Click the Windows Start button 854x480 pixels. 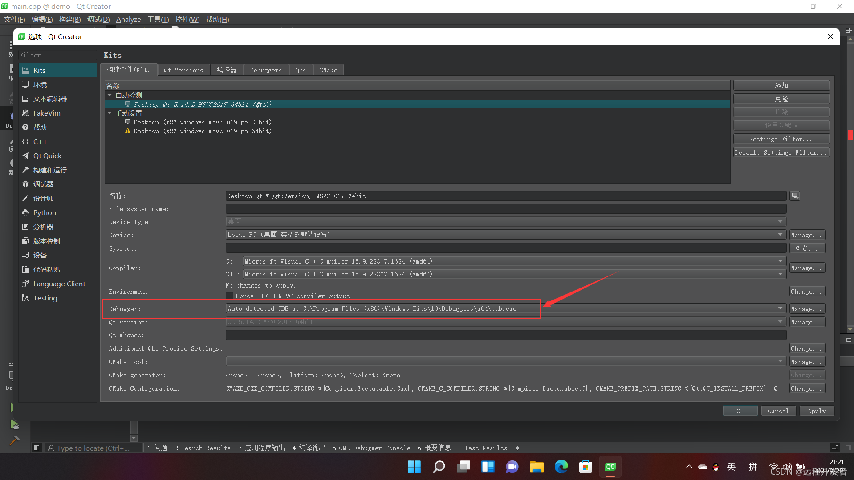coord(414,467)
